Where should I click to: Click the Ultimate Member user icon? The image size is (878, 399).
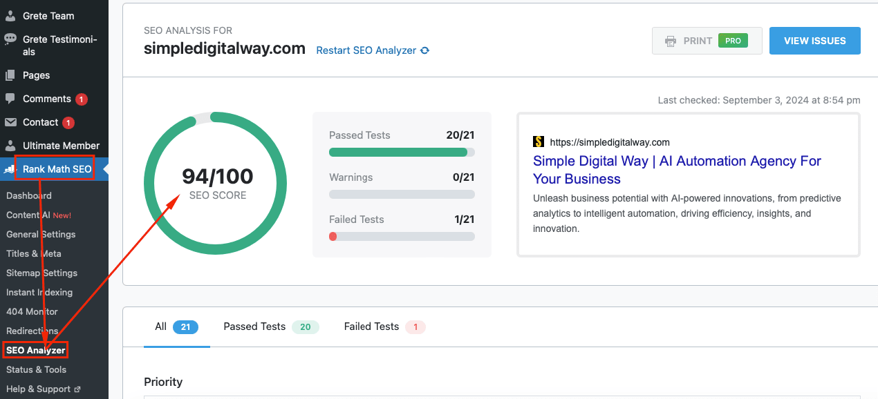(10, 146)
